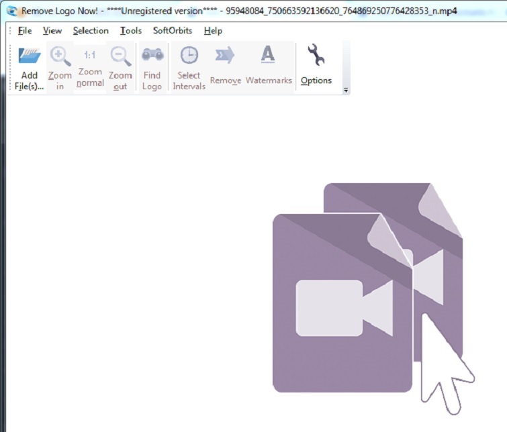Open the Help menu
Viewport: 507px width, 432px height.
213,31
